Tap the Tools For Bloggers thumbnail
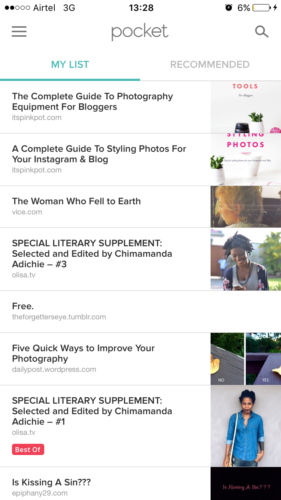 245,107
